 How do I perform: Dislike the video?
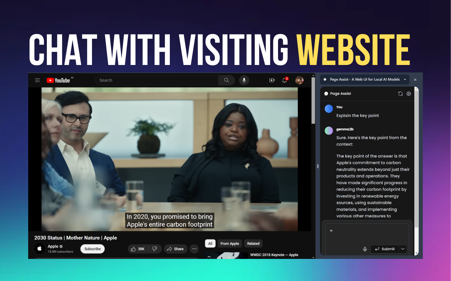click(x=155, y=249)
